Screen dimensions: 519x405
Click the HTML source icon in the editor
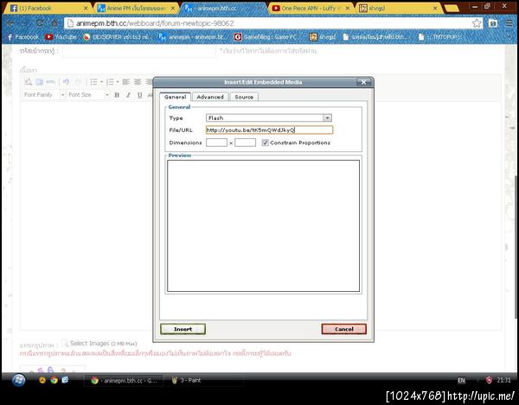51,82
